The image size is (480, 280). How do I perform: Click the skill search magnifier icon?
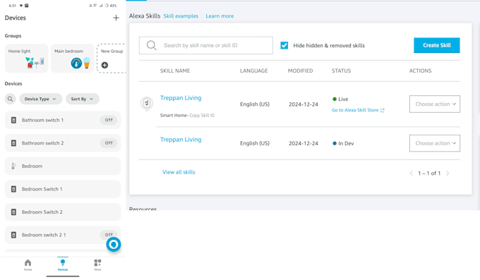pyautogui.click(x=152, y=45)
